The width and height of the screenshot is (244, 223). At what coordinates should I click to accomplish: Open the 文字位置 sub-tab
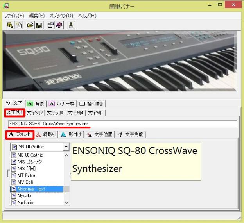click(100, 135)
